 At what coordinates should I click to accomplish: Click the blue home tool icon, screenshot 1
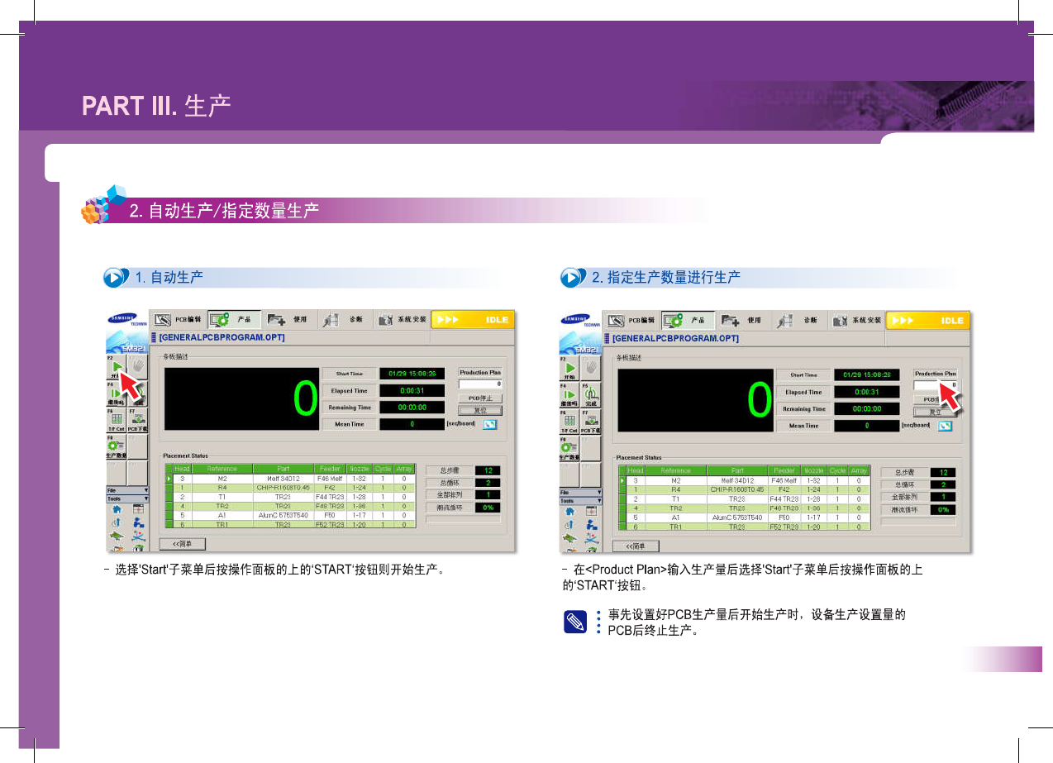pyautogui.click(x=117, y=509)
